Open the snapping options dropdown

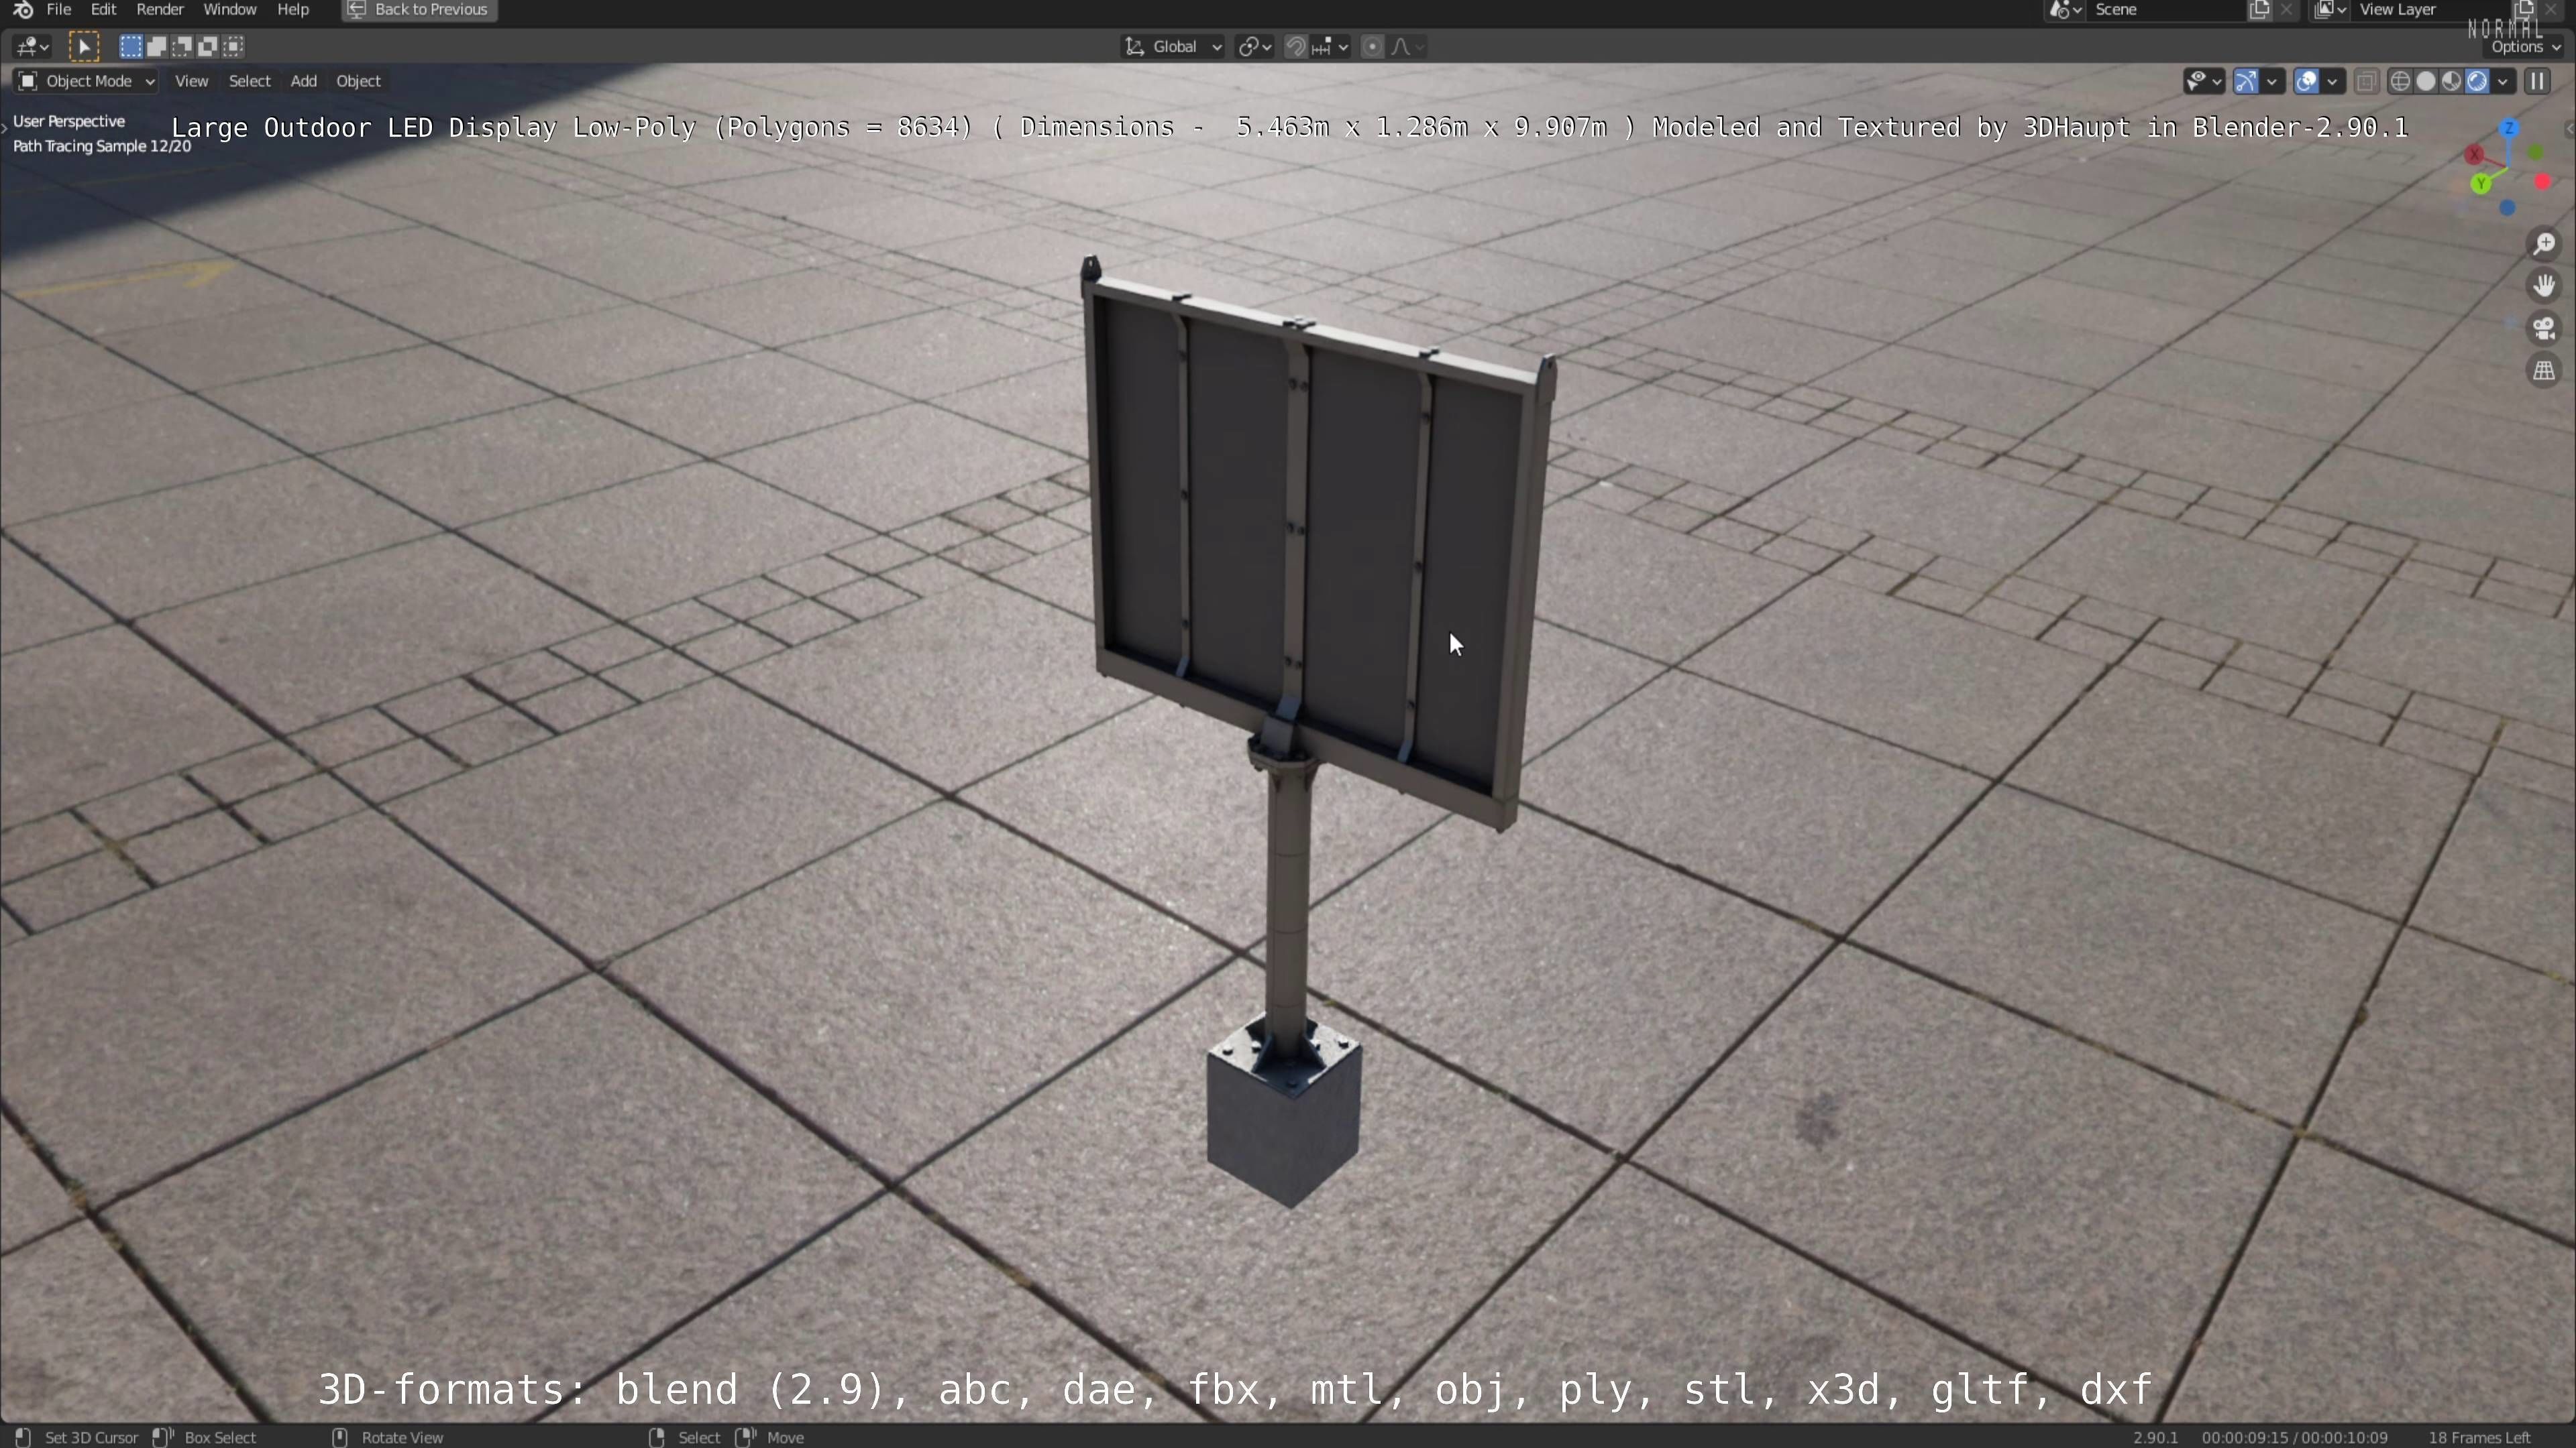(1331, 46)
